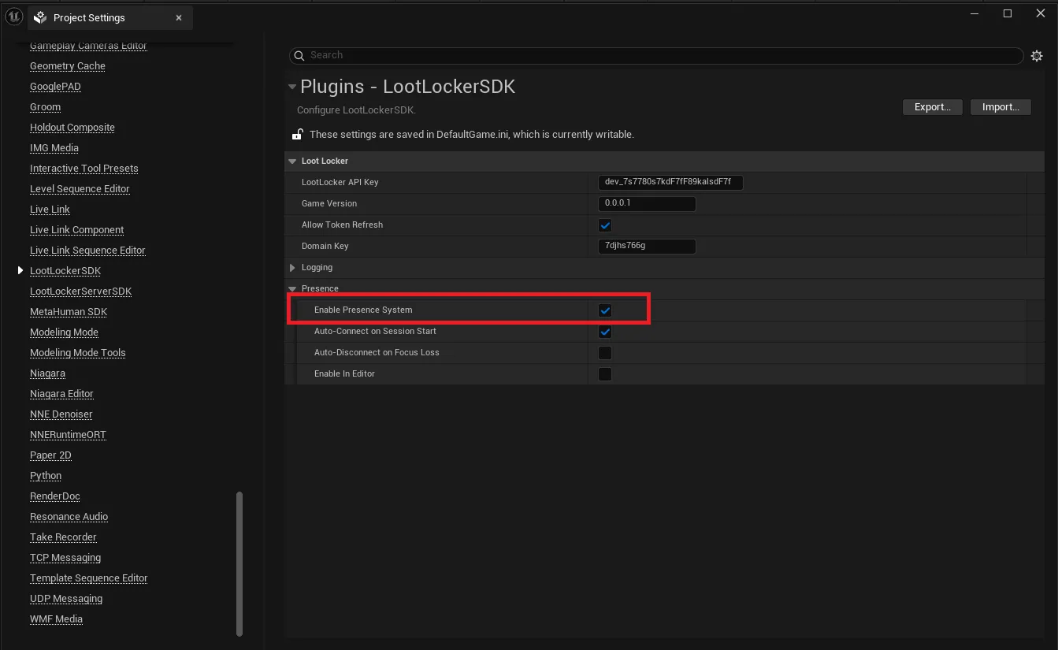Screen dimensions: 1058x650
Task: Select LootLockerSDK in the sidebar
Action: [x=65, y=271]
